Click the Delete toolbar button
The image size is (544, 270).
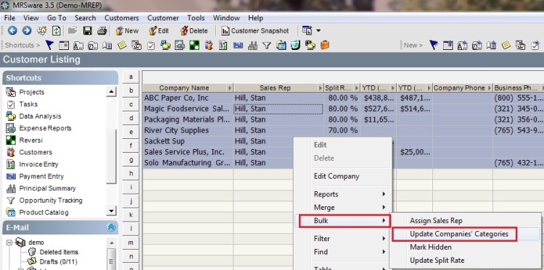(x=194, y=31)
